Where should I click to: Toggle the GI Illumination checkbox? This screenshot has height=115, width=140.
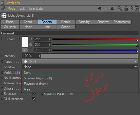[x=34, y=99]
